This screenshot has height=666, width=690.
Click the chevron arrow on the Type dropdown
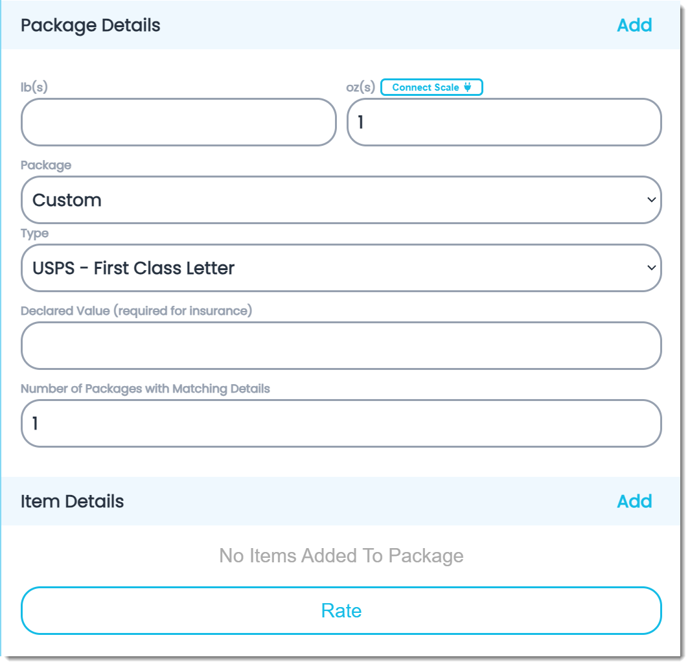pos(651,268)
